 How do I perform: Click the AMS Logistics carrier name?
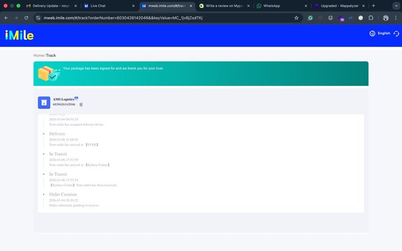pos(64,99)
